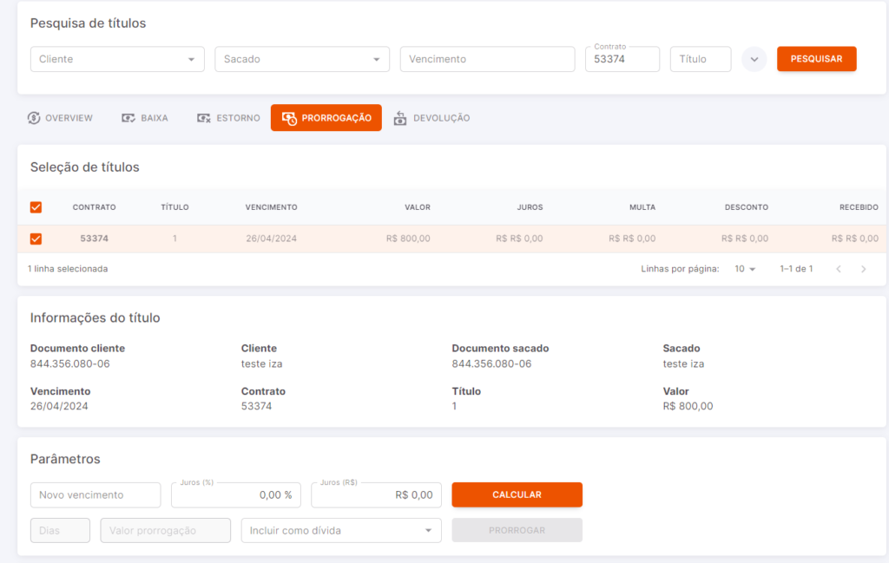889x563 pixels.
Task: Click the PESQUISAR button
Action: pyautogui.click(x=816, y=59)
